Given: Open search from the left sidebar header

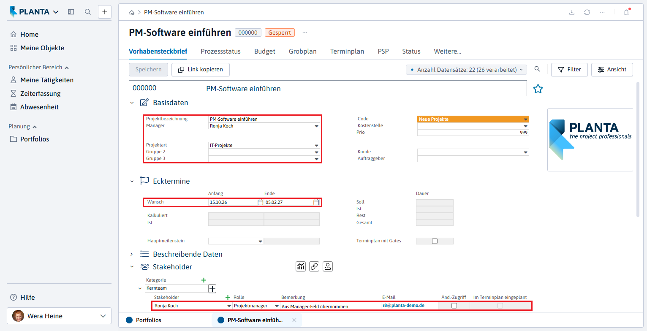Looking at the screenshot, I should 88,12.
